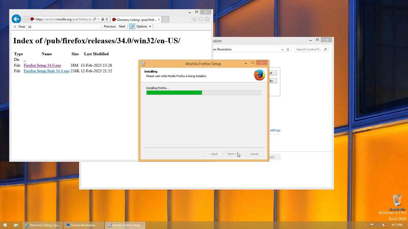The width and height of the screenshot is (408, 229).
Task: Click Previous in the Find bar
Action: point(110,26)
